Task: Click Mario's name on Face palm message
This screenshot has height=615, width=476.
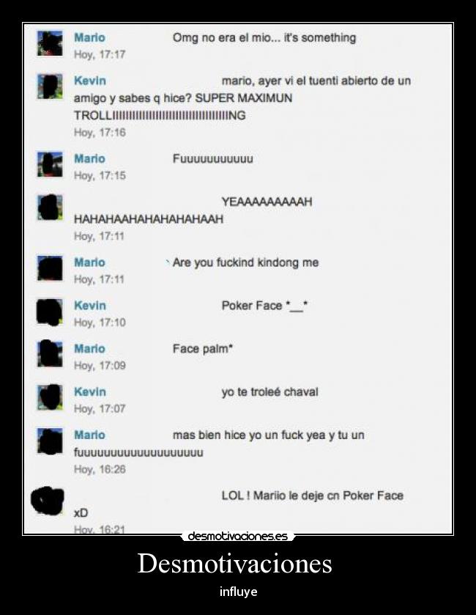Action: (90, 348)
